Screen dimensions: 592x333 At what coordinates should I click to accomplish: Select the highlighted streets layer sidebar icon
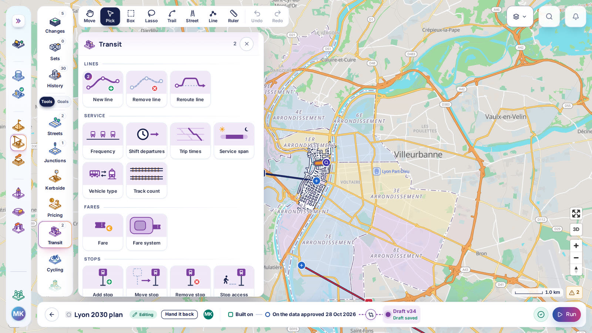18,142
